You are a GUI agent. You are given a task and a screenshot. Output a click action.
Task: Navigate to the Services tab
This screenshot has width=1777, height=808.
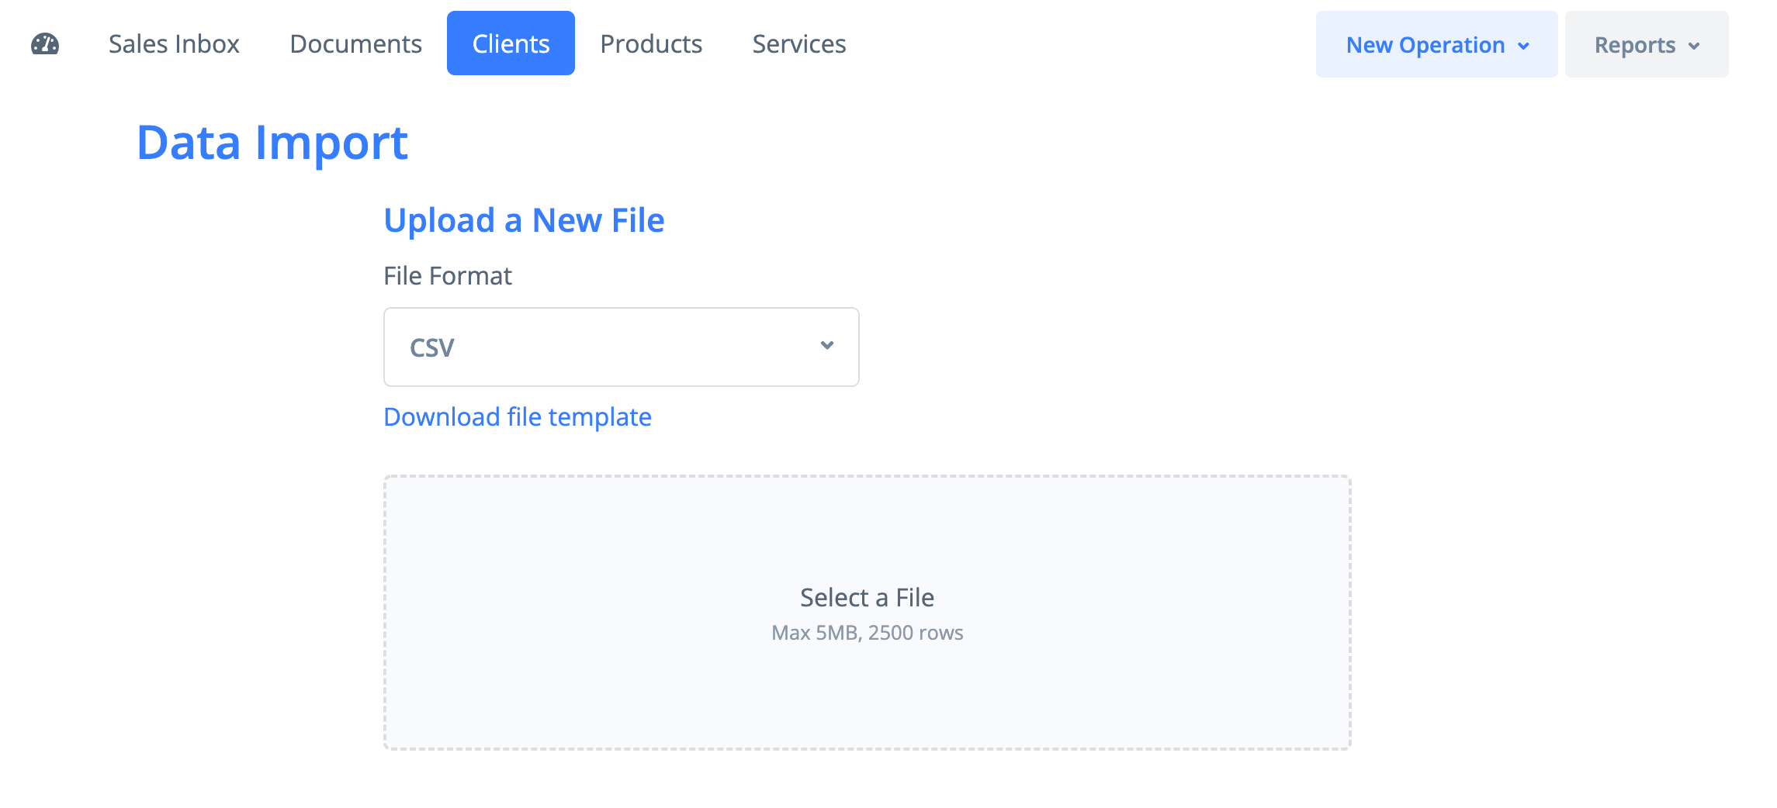pos(798,44)
